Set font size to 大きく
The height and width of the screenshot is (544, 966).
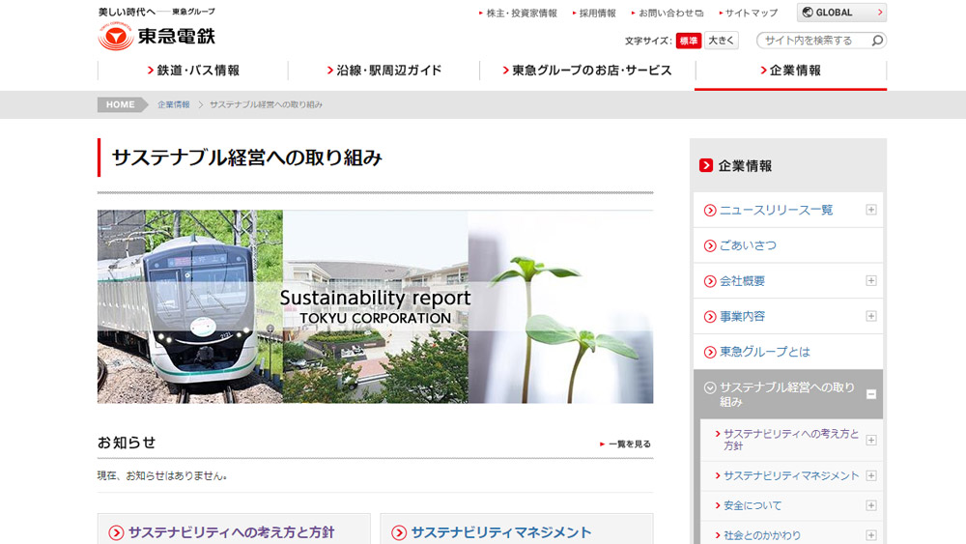pos(721,41)
